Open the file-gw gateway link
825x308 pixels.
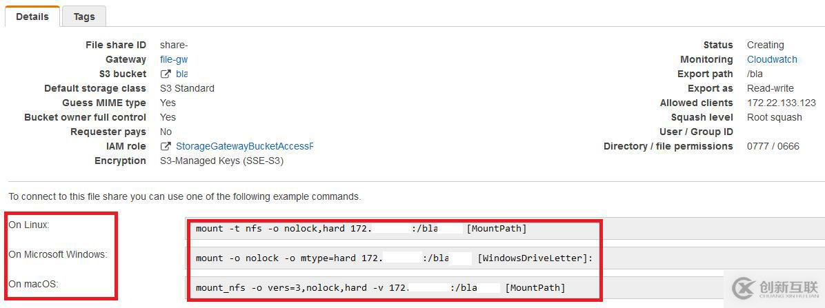coord(174,59)
